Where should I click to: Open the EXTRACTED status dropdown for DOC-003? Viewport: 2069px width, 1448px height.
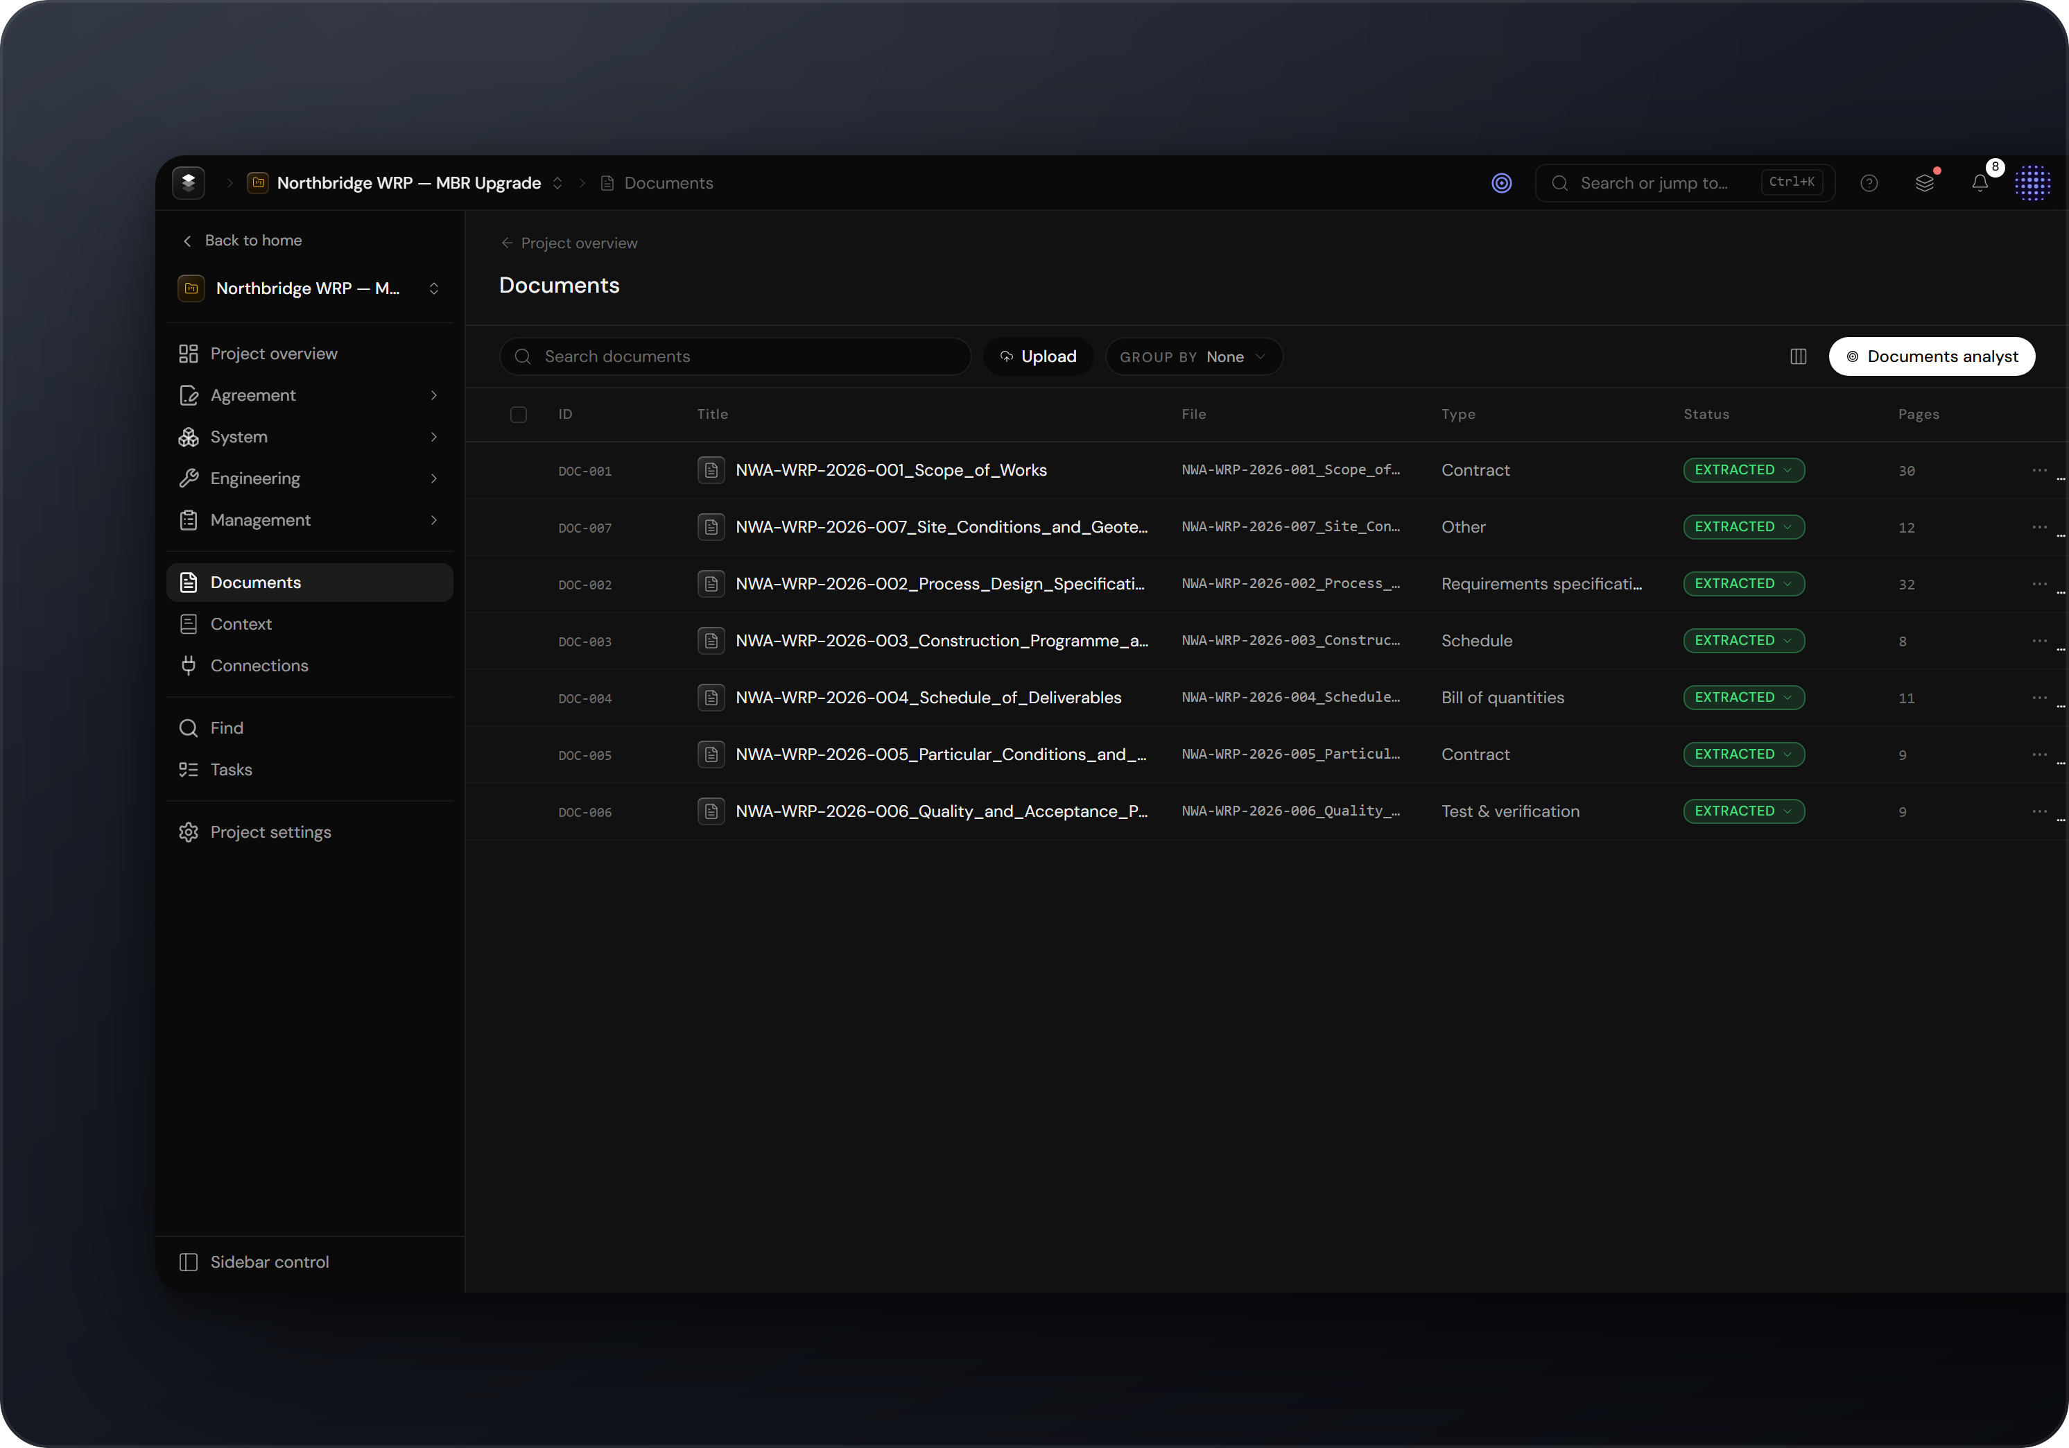tap(1743, 641)
